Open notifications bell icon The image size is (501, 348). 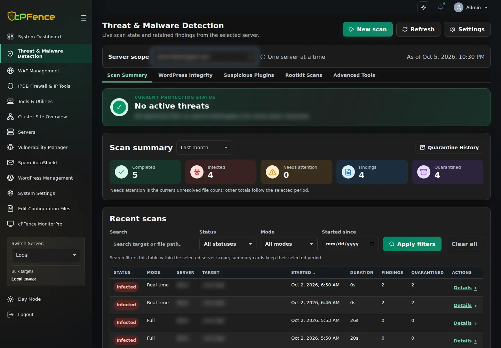pos(440,7)
